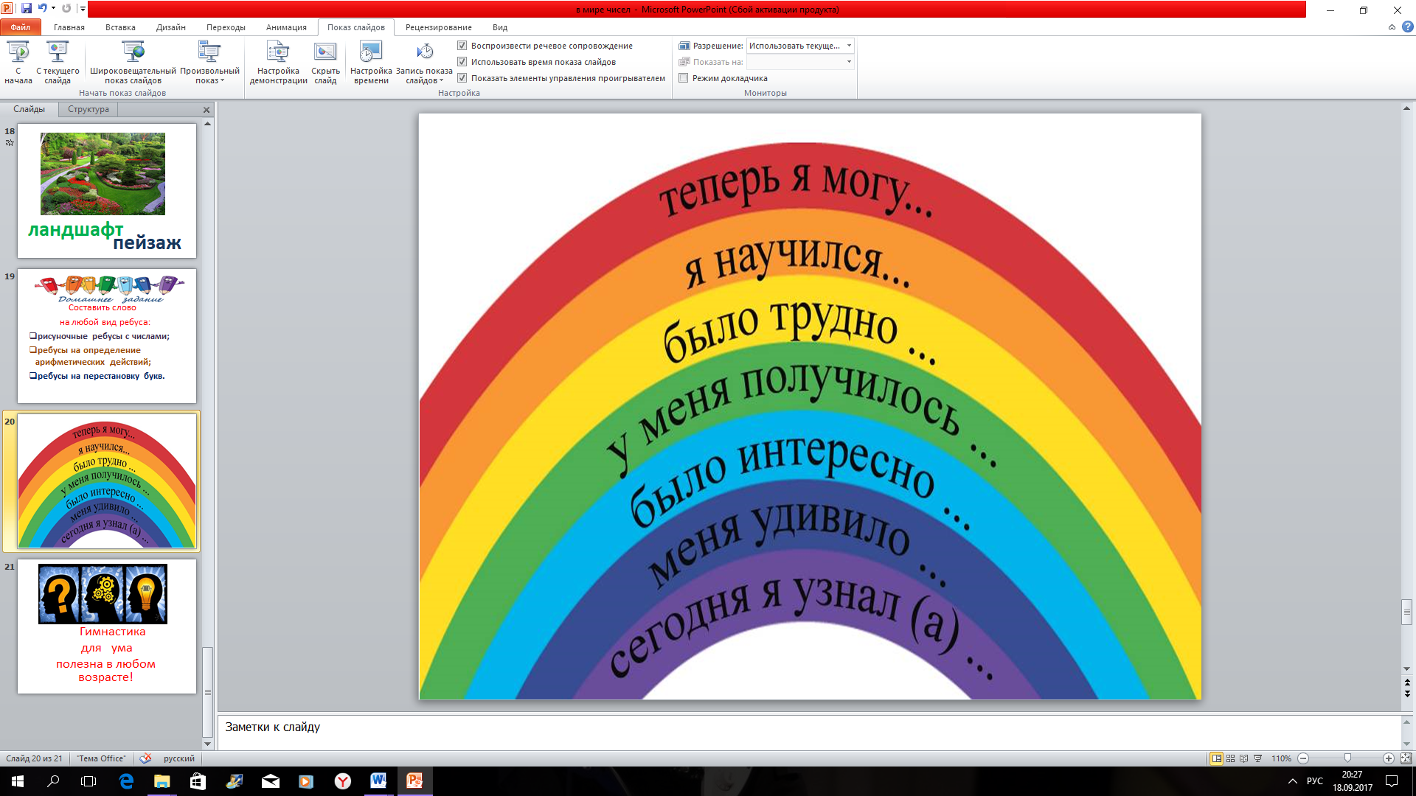Switch to the Главная tab
1416x796 pixels.
69,27
